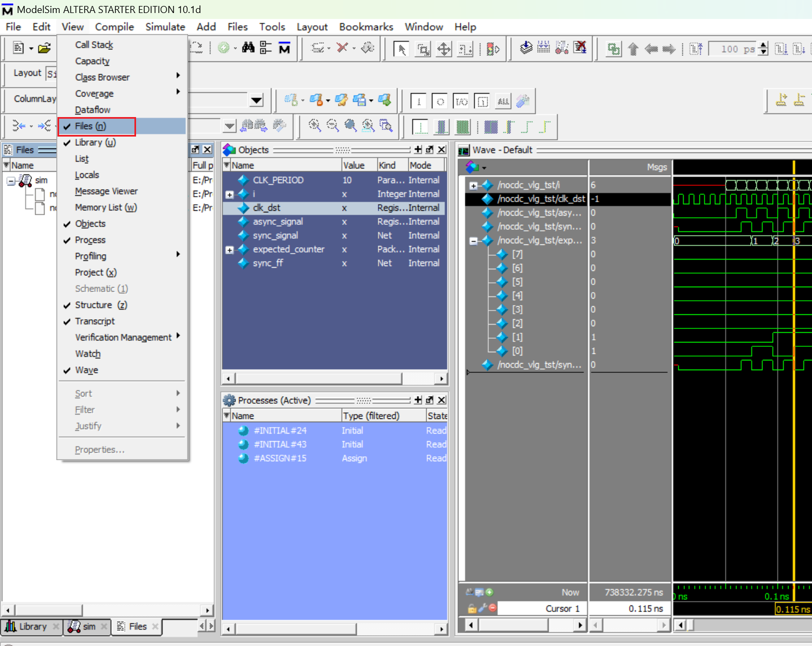
Task: Choose Memory List (w) from View menu
Action: pyautogui.click(x=122, y=208)
